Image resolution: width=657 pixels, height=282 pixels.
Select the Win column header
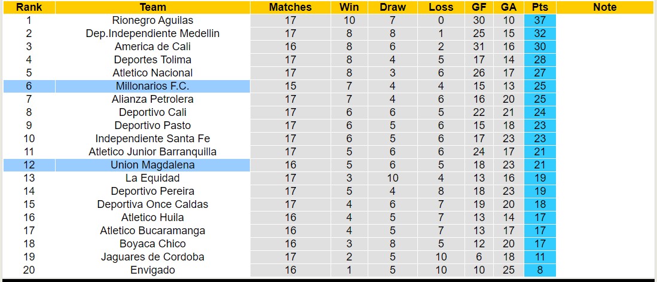click(x=349, y=7)
